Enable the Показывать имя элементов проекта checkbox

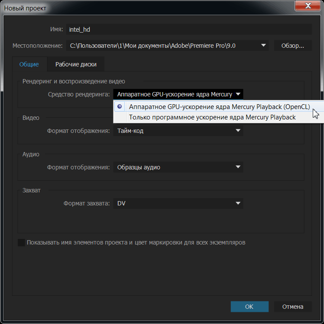coord(21,243)
